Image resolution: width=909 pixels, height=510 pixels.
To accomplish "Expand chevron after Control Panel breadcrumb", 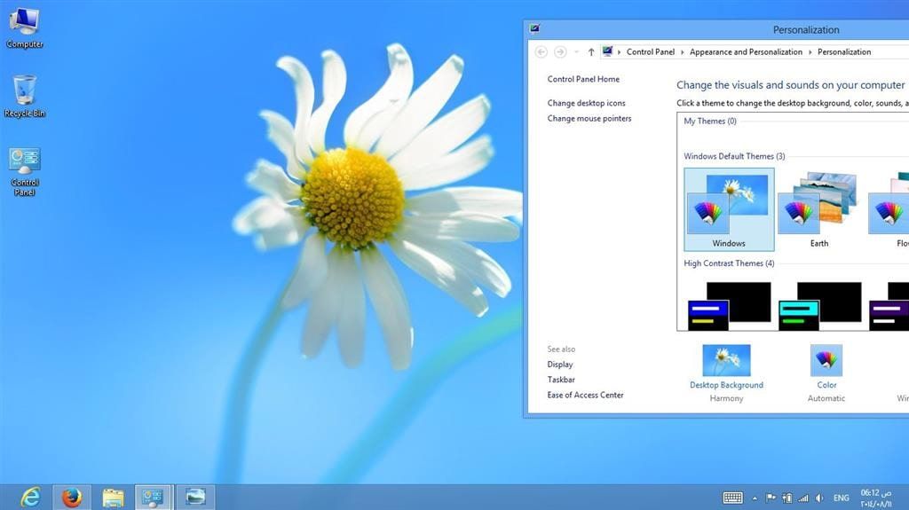I will click(683, 52).
